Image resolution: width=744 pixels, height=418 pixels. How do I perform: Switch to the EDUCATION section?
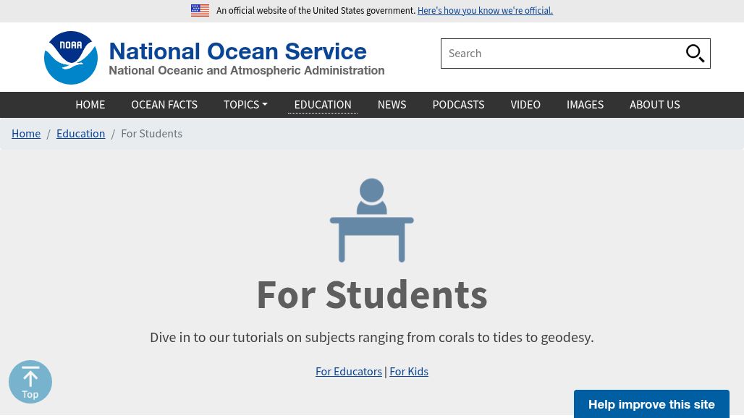click(322, 104)
